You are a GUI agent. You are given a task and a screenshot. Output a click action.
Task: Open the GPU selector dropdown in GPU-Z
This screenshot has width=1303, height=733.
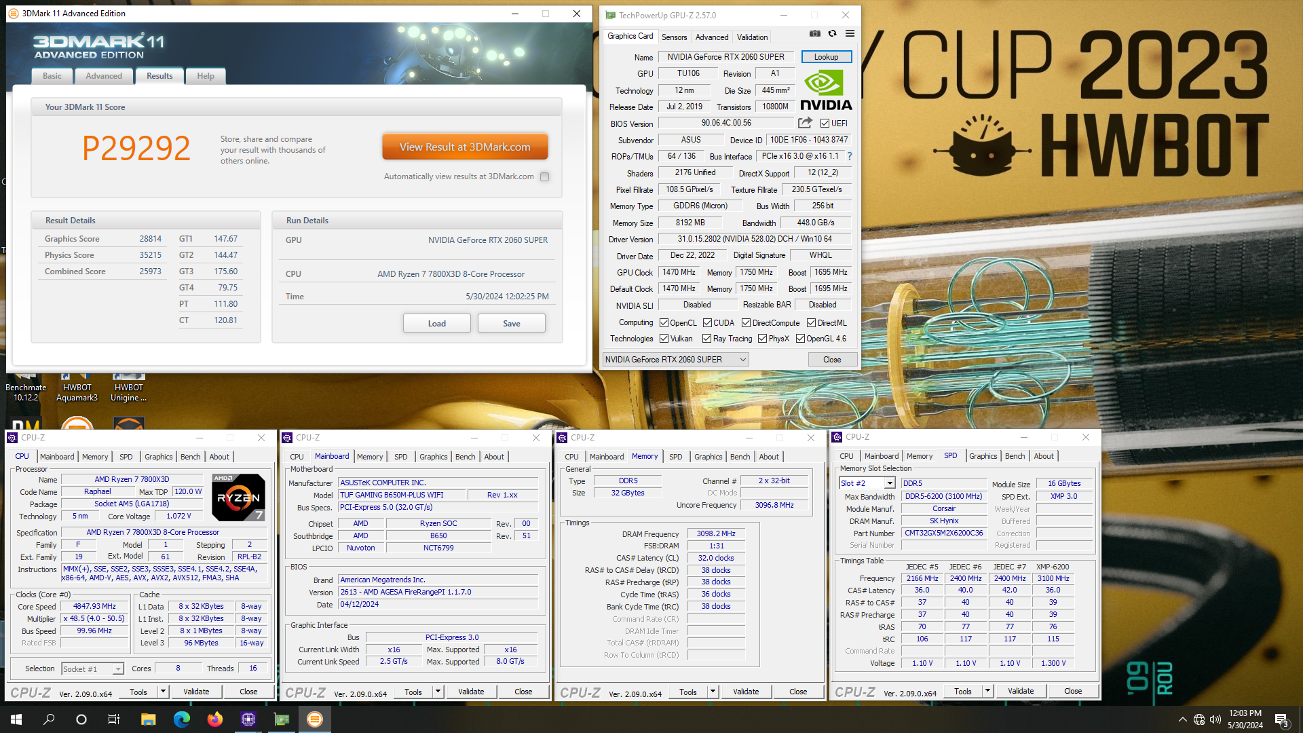click(676, 360)
